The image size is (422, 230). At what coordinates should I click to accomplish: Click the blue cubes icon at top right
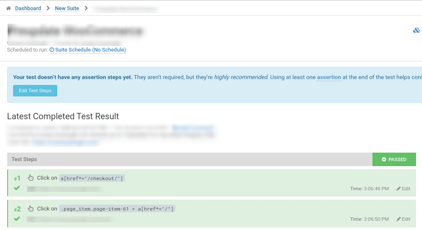(416, 30)
